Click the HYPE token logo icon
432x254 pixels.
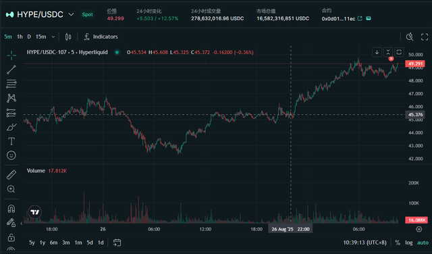point(10,15)
